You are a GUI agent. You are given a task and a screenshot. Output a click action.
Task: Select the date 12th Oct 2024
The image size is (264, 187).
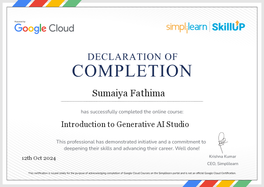[39, 158]
